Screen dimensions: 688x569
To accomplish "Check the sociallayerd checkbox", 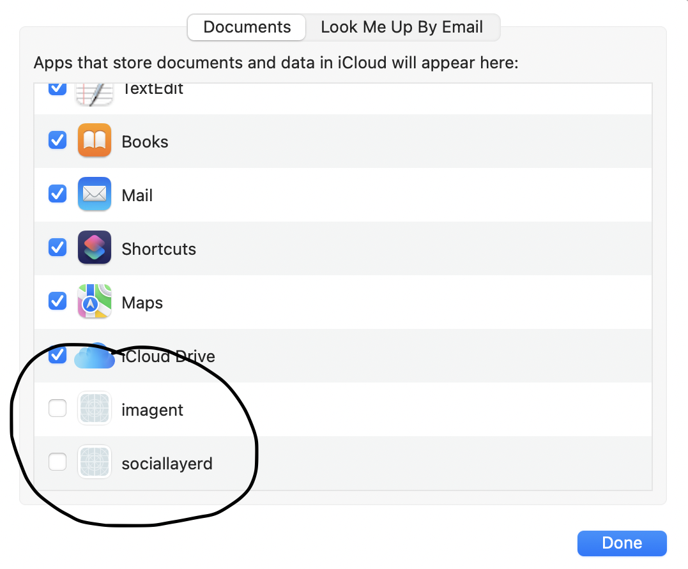I will coord(57,462).
